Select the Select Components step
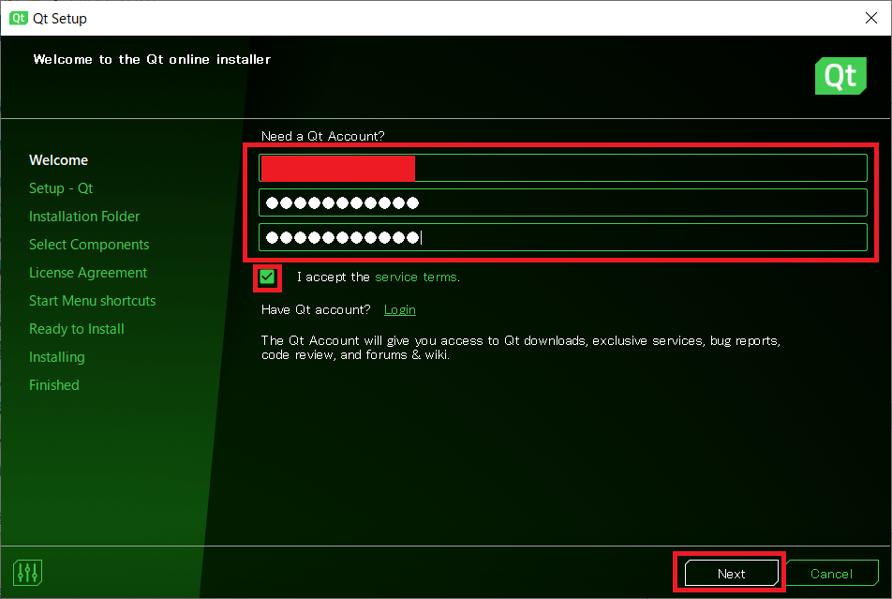This screenshot has height=599, width=892. click(x=89, y=245)
